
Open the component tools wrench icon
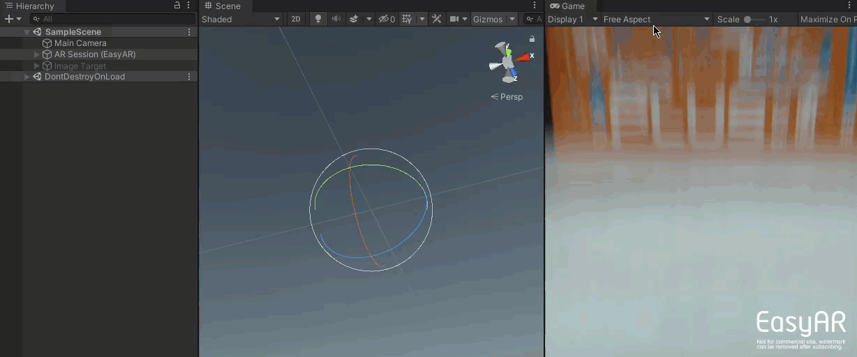click(437, 20)
